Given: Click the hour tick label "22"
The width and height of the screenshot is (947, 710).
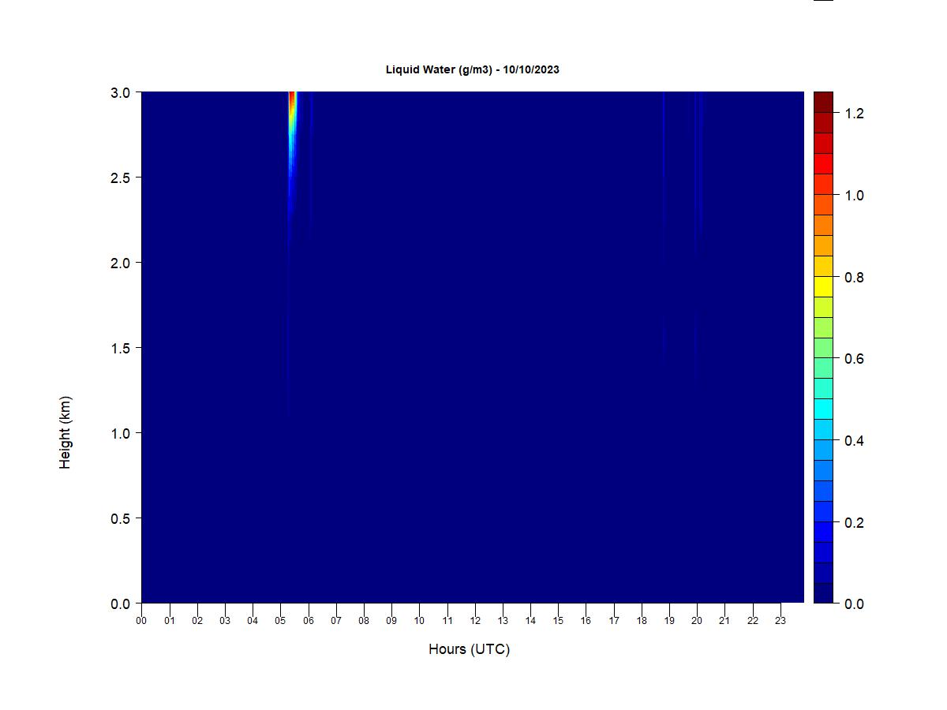Looking at the screenshot, I should pyautogui.click(x=753, y=621).
